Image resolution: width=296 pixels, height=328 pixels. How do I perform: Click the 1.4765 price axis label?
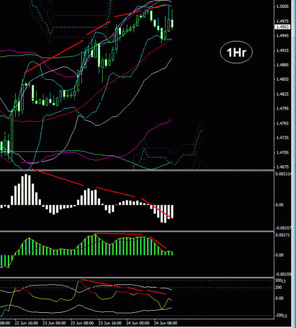coord(282,123)
